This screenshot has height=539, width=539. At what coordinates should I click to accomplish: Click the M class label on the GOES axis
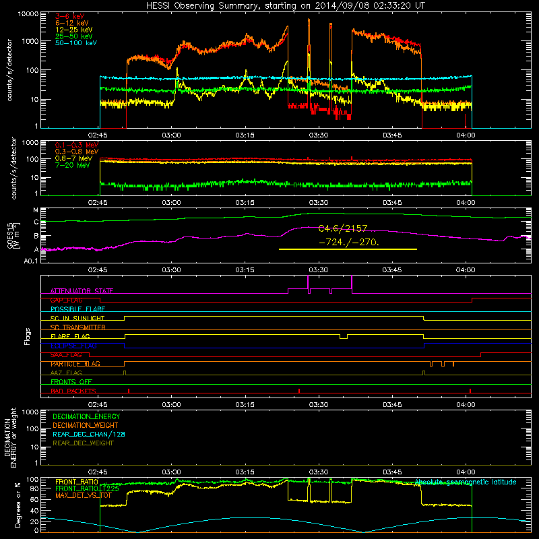click(36, 210)
